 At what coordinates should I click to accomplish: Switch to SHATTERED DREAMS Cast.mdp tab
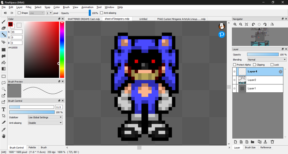pos(84,19)
